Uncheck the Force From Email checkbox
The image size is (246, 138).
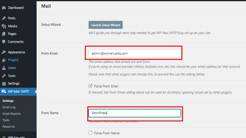(90, 86)
